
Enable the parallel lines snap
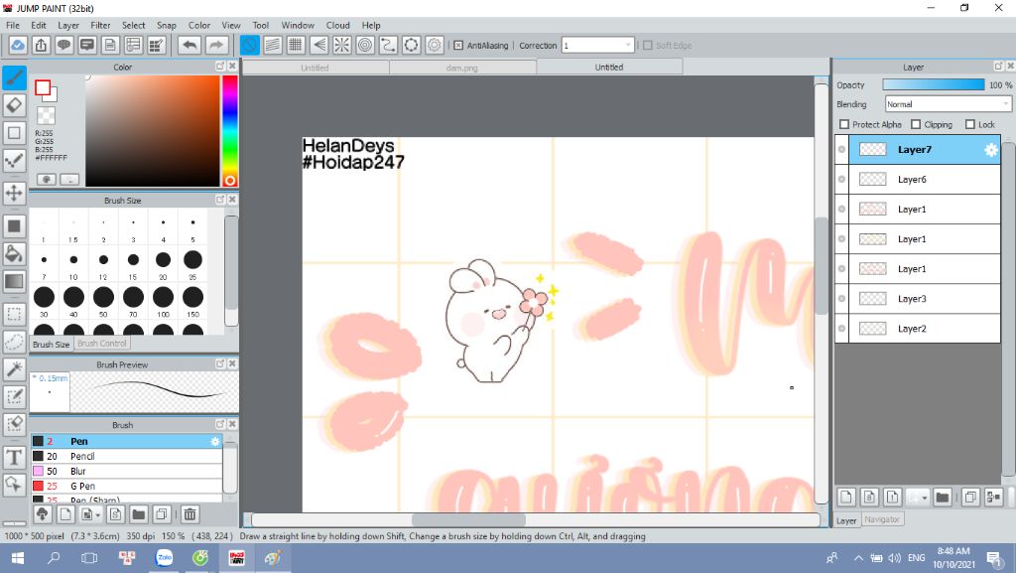(x=273, y=45)
